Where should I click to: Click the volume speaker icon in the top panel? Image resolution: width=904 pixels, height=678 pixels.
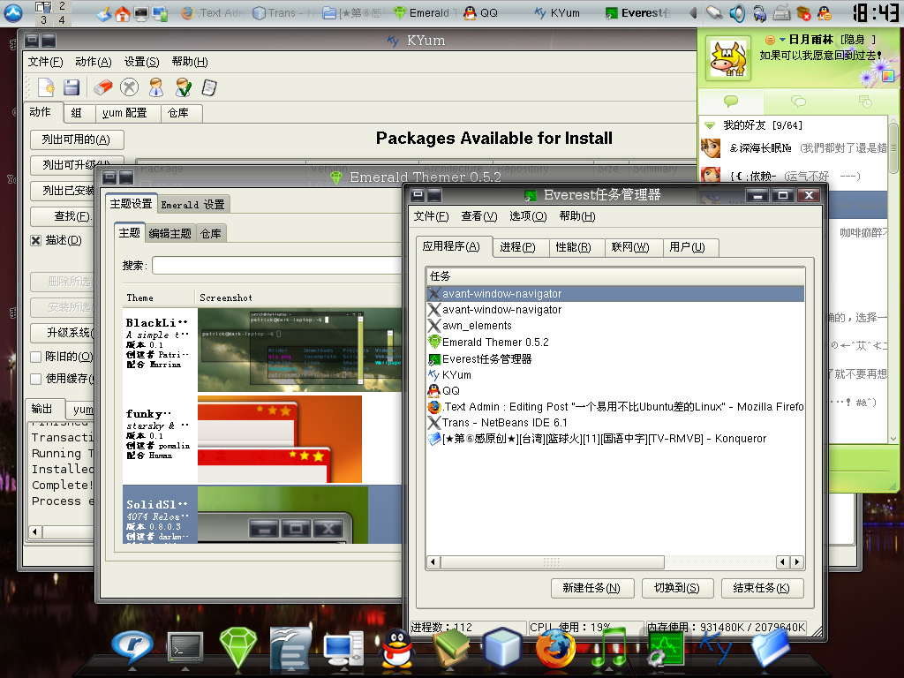737,12
